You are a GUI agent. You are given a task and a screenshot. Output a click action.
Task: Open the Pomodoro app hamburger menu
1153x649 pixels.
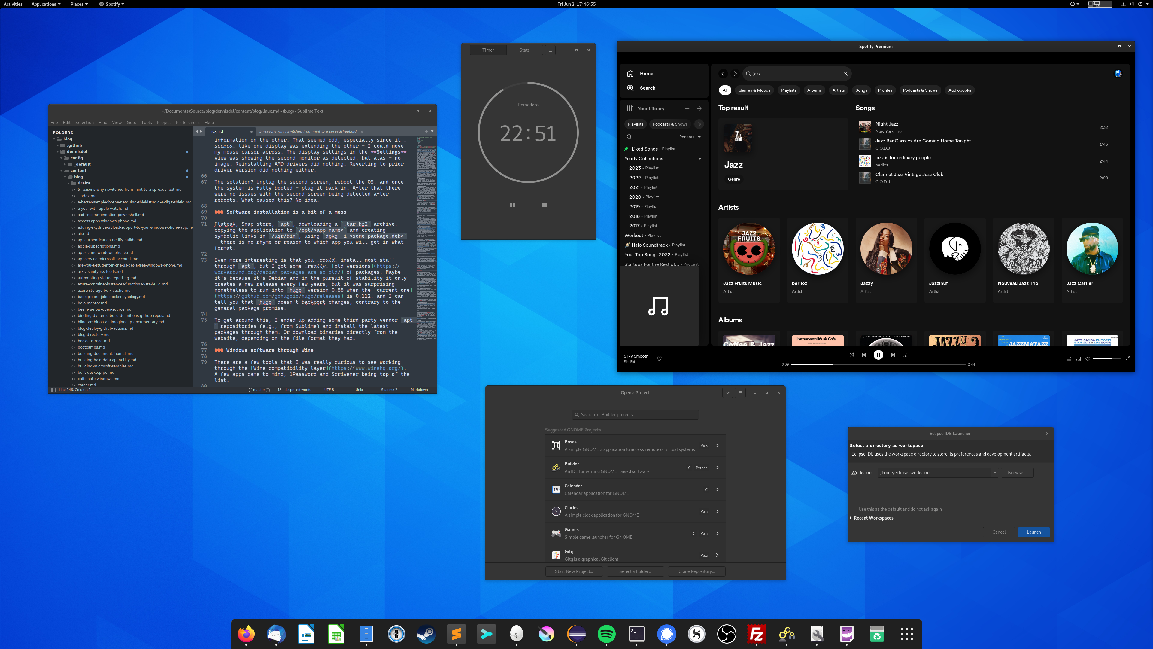(x=550, y=50)
